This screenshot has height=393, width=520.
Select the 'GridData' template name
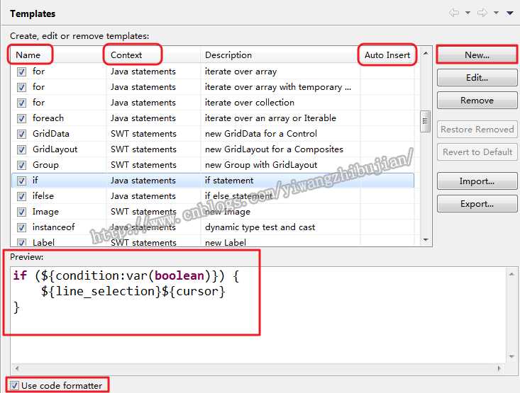pos(51,134)
